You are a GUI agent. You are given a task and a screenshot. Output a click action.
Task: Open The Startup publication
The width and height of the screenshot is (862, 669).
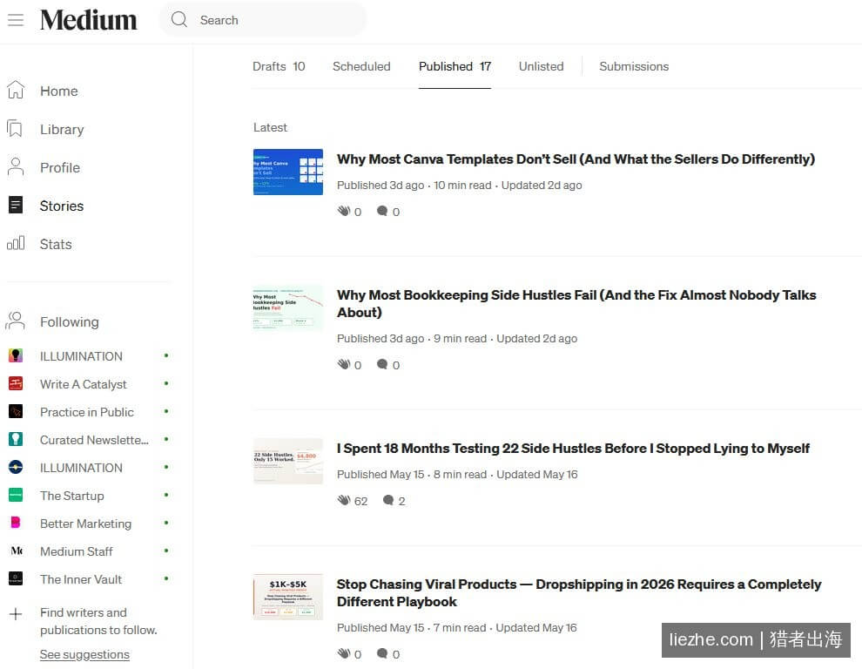point(72,496)
